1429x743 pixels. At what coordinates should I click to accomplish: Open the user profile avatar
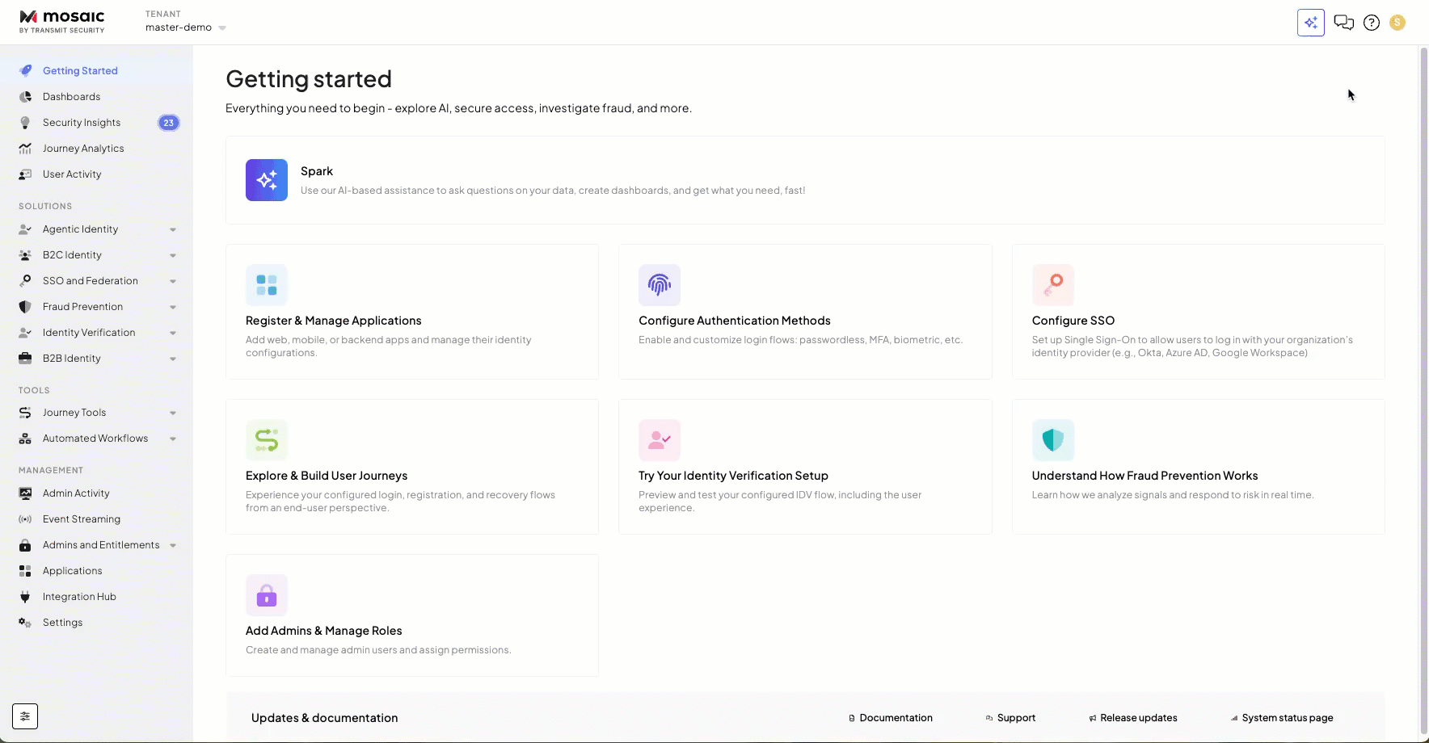pyautogui.click(x=1397, y=23)
